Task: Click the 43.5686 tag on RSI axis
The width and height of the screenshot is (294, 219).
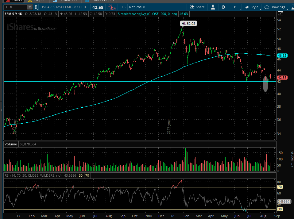Action: click(x=284, y=202)
